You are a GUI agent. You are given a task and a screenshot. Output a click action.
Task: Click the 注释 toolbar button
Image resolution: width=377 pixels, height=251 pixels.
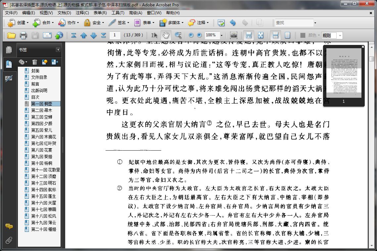(x=198, y=22)
